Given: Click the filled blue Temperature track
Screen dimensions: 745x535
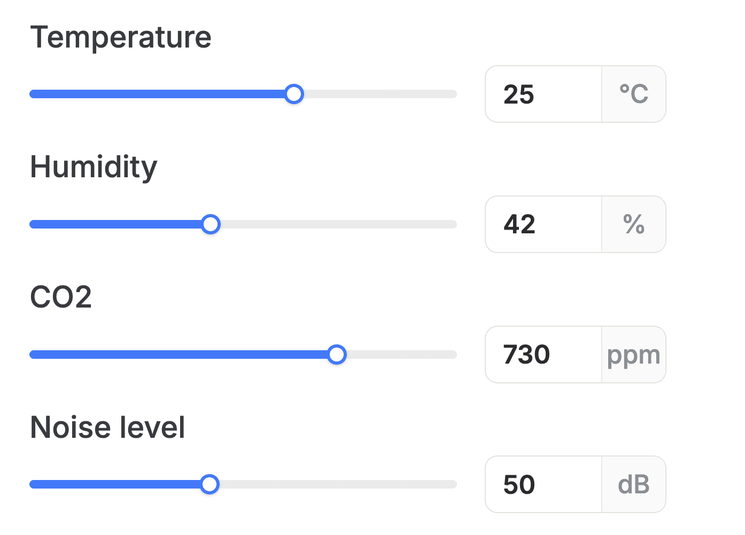Looking at the screenshot, I should pos(157,94).
